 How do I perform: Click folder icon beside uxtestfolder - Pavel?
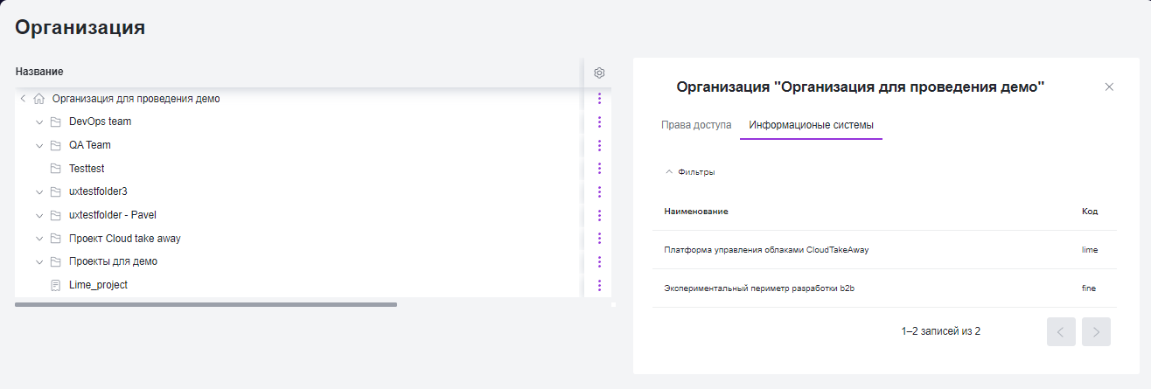click(x=56, y=215)
